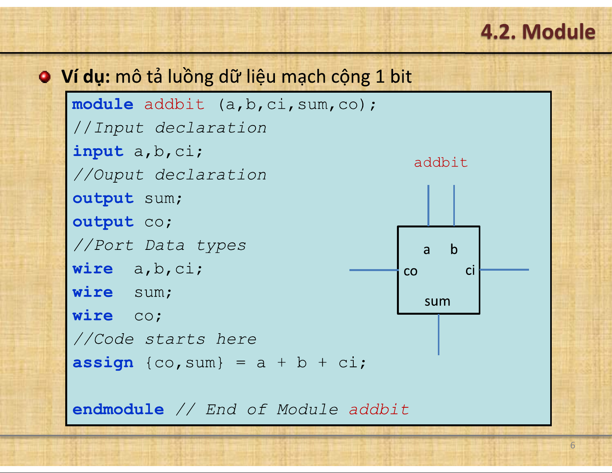Click the "output sum;" code line

click(127, 198)
